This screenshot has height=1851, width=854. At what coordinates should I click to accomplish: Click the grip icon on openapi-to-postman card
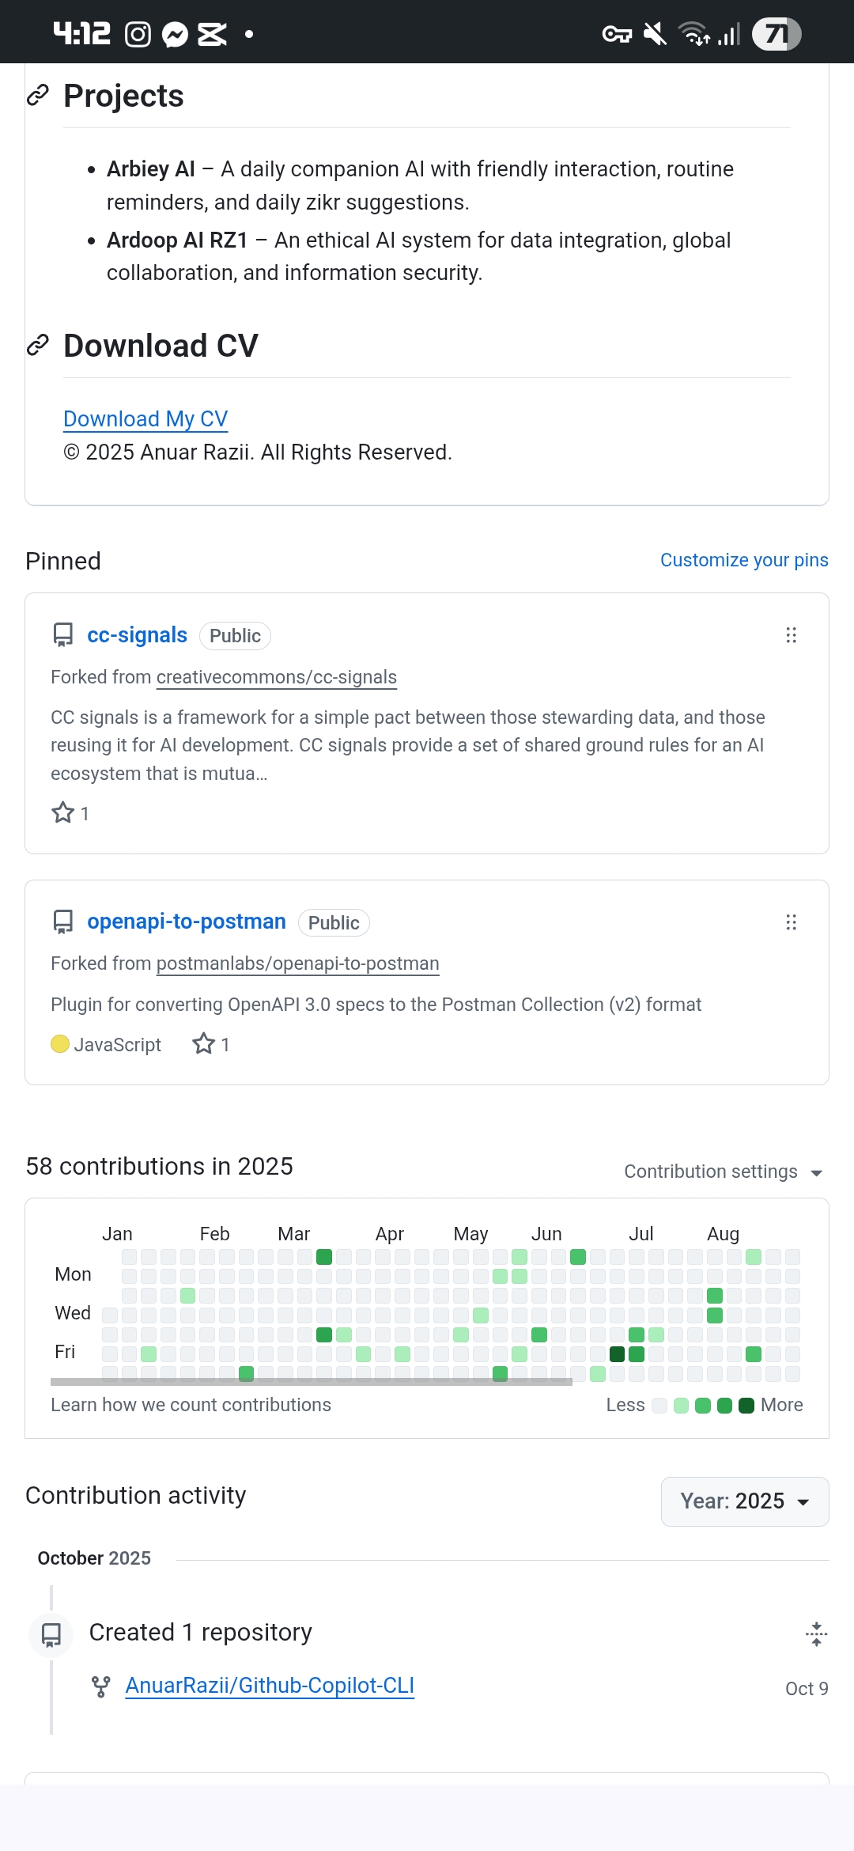tap(791, 922)
